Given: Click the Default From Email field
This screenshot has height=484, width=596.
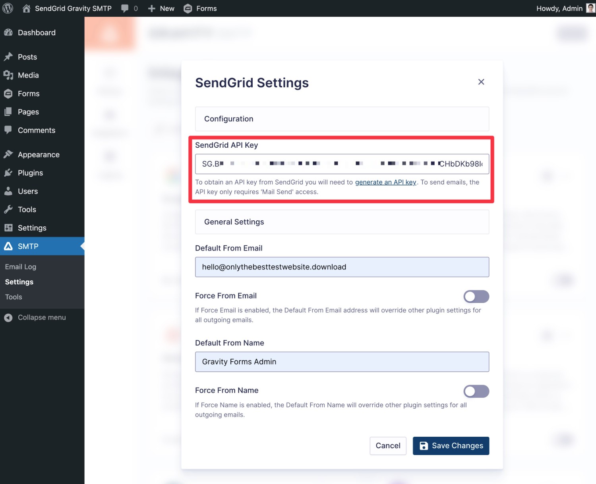Looking at the screenshot, I should point(342,267).
